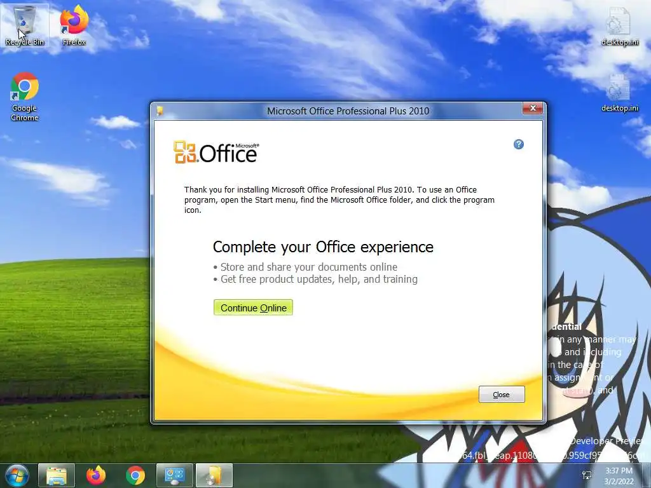This screenshot has width=651, height=488.
Task: Click the 'Microsoft Office Professional Plus 2010' title
Action: point(348,111)
